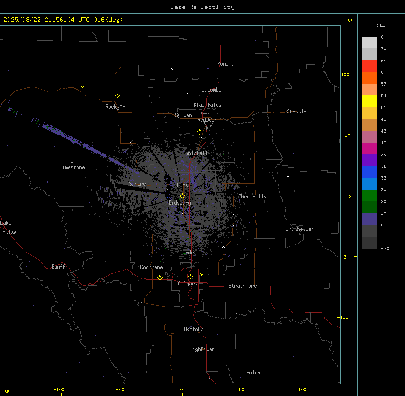Pick the orange legend swatch between 57 and 60

click(x=369, y=78)
